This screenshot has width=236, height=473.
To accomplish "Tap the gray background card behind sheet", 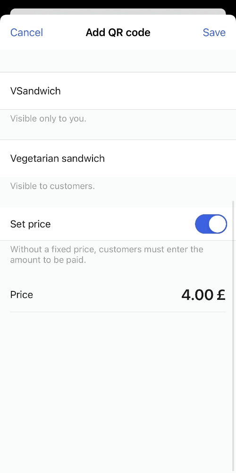I will (118, 11).
